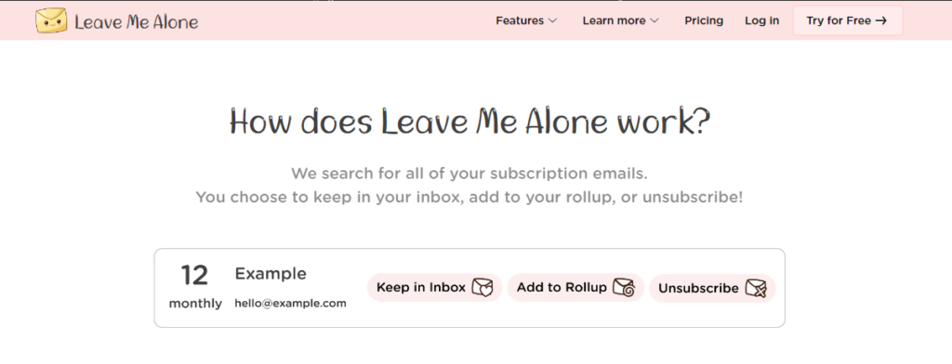Go to the Pricing page

(704, 20)
